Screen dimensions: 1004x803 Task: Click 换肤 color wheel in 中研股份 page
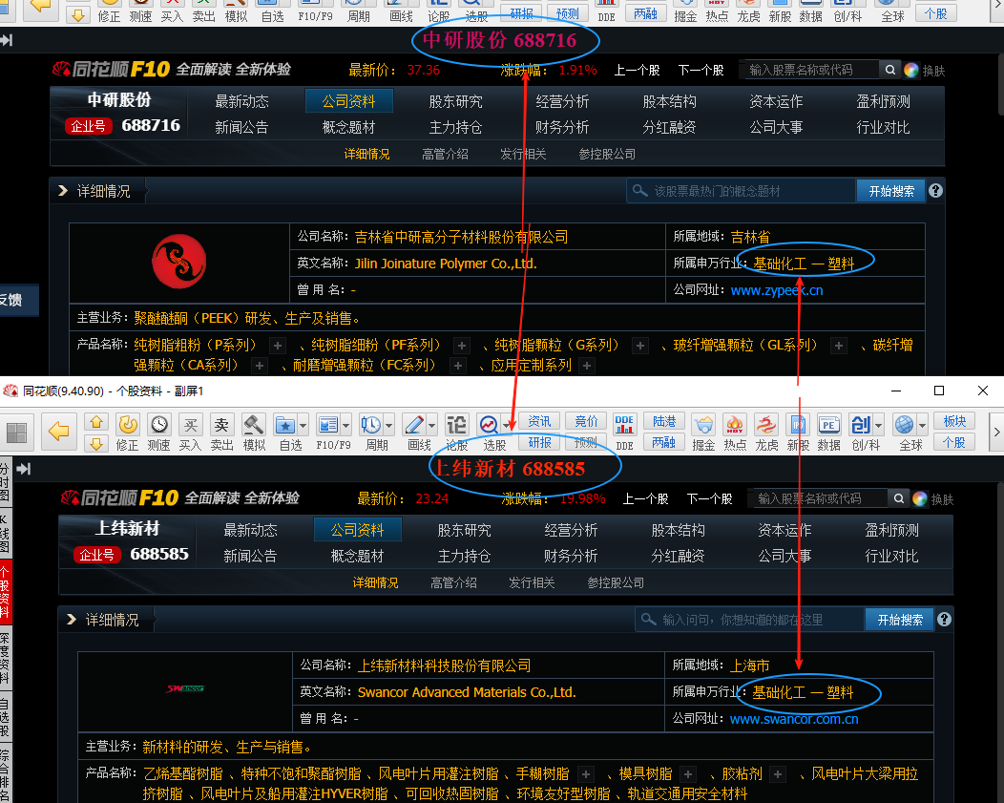pos(911,70)
